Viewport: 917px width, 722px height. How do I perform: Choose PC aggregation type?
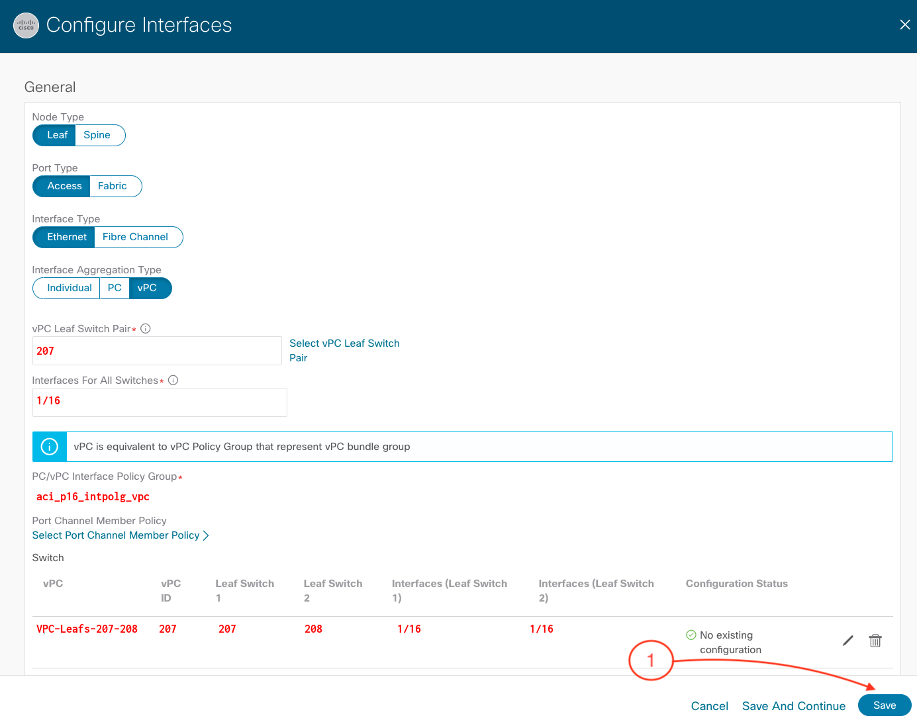115,288
